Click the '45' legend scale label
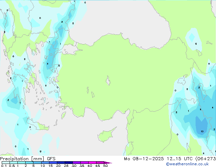 (97, 166)
